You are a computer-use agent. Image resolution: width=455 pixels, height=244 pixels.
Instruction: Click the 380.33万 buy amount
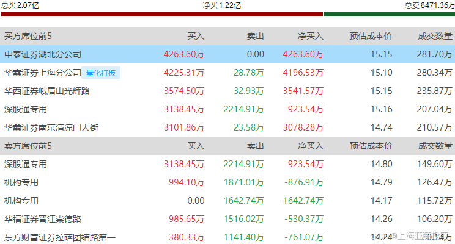coord(187,237)
